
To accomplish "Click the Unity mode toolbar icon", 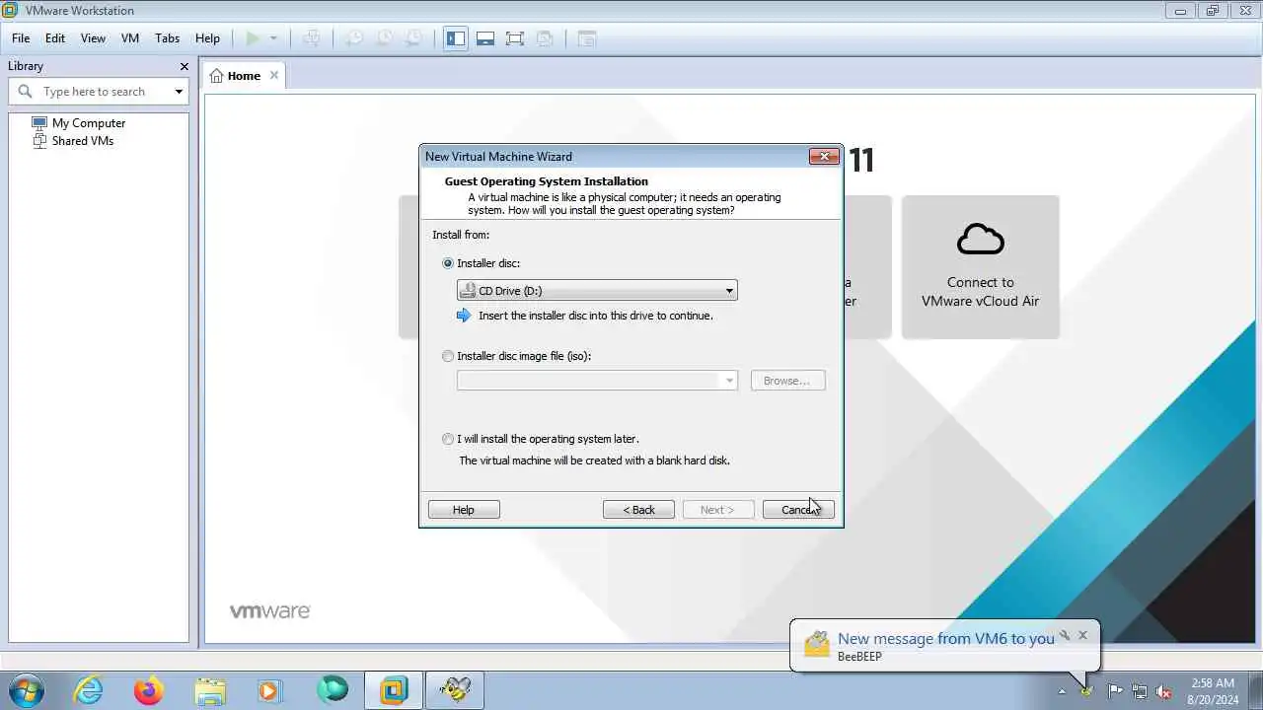I will click(545, 38).
